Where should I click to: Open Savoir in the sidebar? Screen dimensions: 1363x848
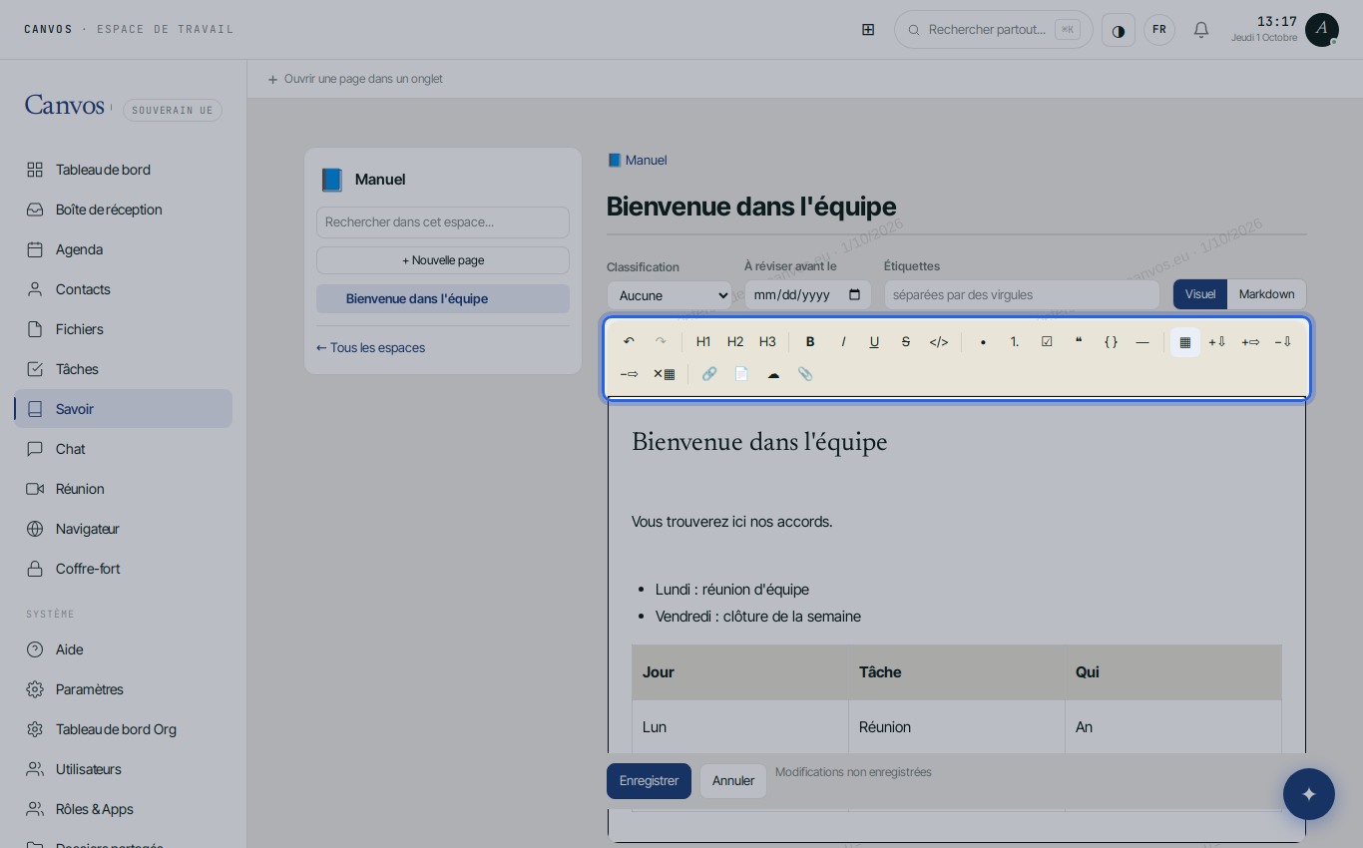(124, 409)
